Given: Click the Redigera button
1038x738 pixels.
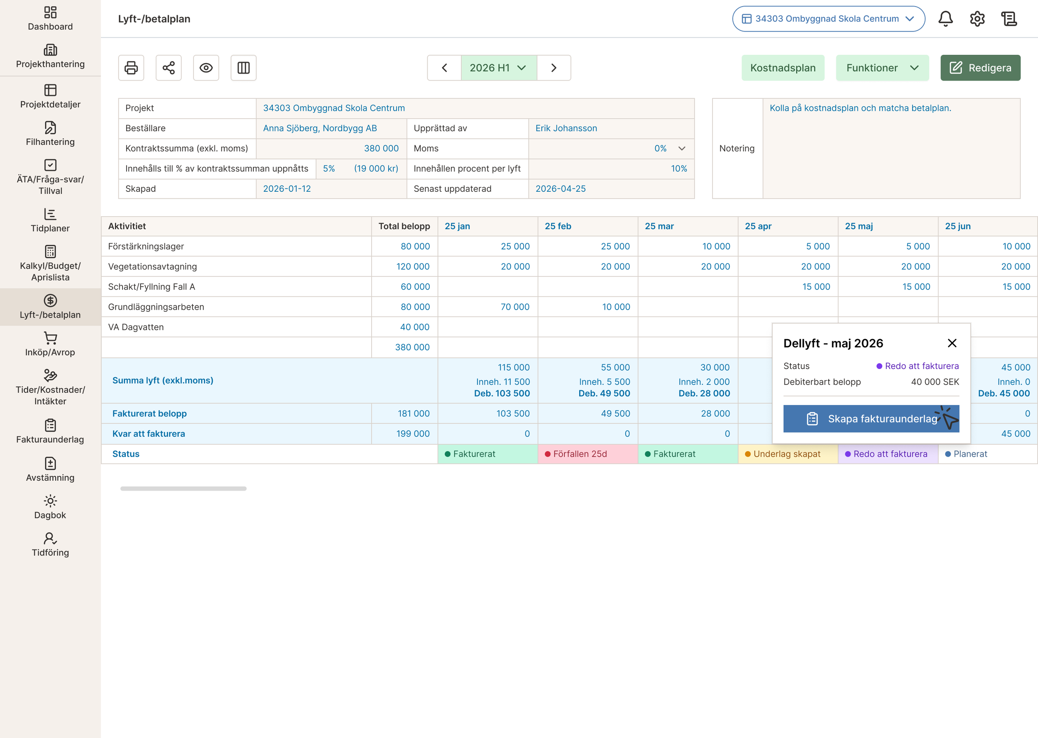Looking at the screenshot, I should click(980, 68).
